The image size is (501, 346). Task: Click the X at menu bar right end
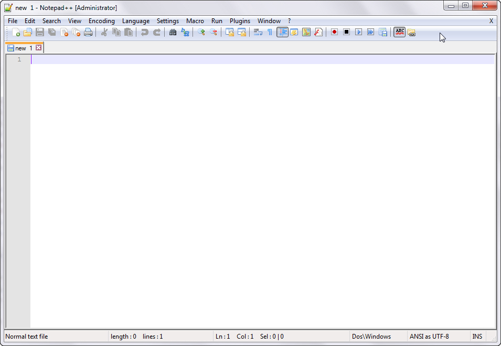[x=491, y=21]
